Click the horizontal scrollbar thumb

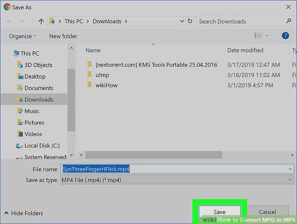coord(154,155)
